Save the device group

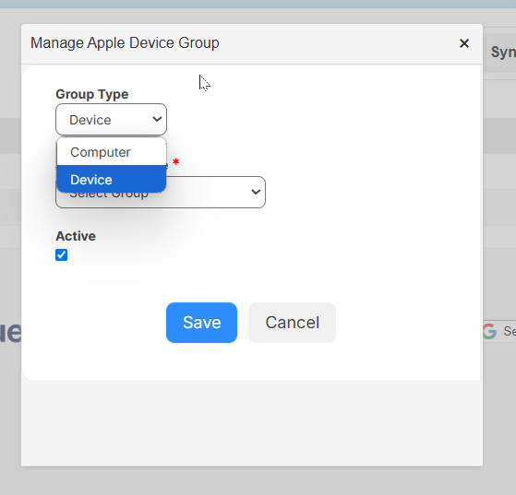[x=202, y=323]
